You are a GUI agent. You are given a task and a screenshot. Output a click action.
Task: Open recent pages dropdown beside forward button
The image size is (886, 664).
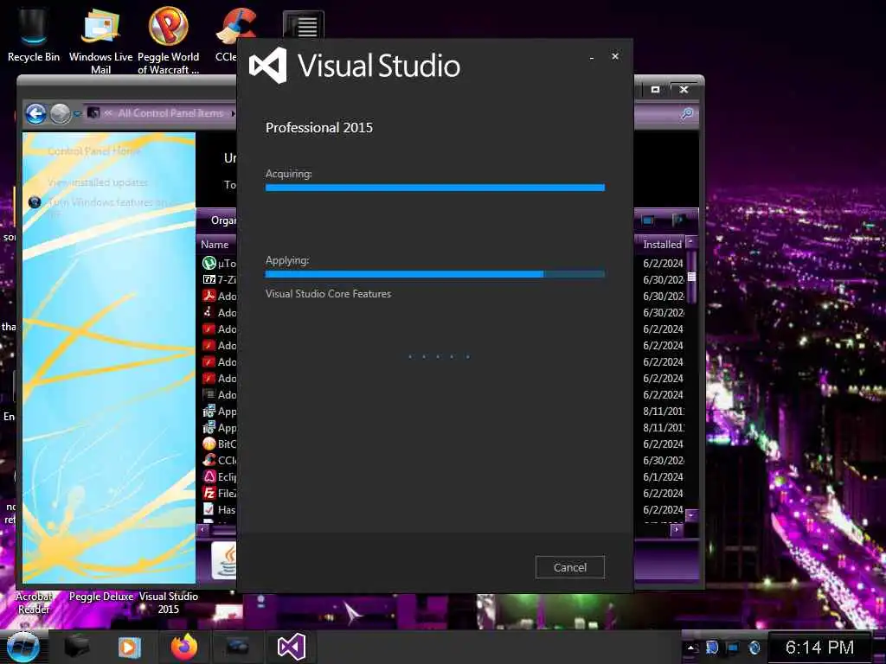point(77,113)
